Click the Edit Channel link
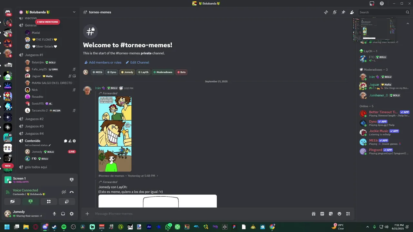 137,63
